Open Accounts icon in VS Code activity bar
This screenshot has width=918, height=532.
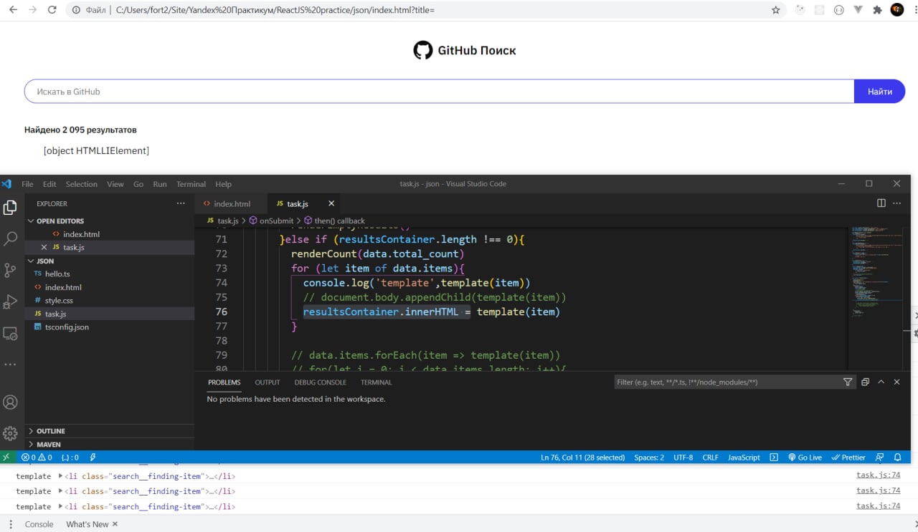[10, 402]
